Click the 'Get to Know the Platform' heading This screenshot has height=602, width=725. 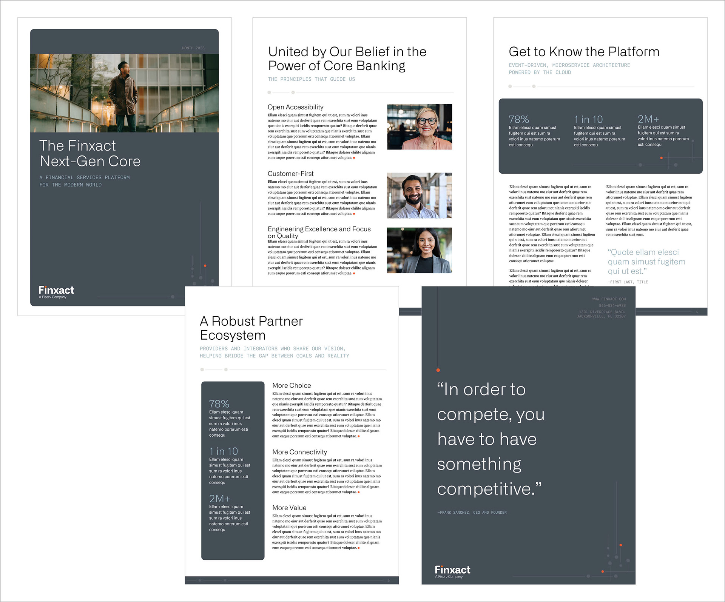click(x=584, y=52)
